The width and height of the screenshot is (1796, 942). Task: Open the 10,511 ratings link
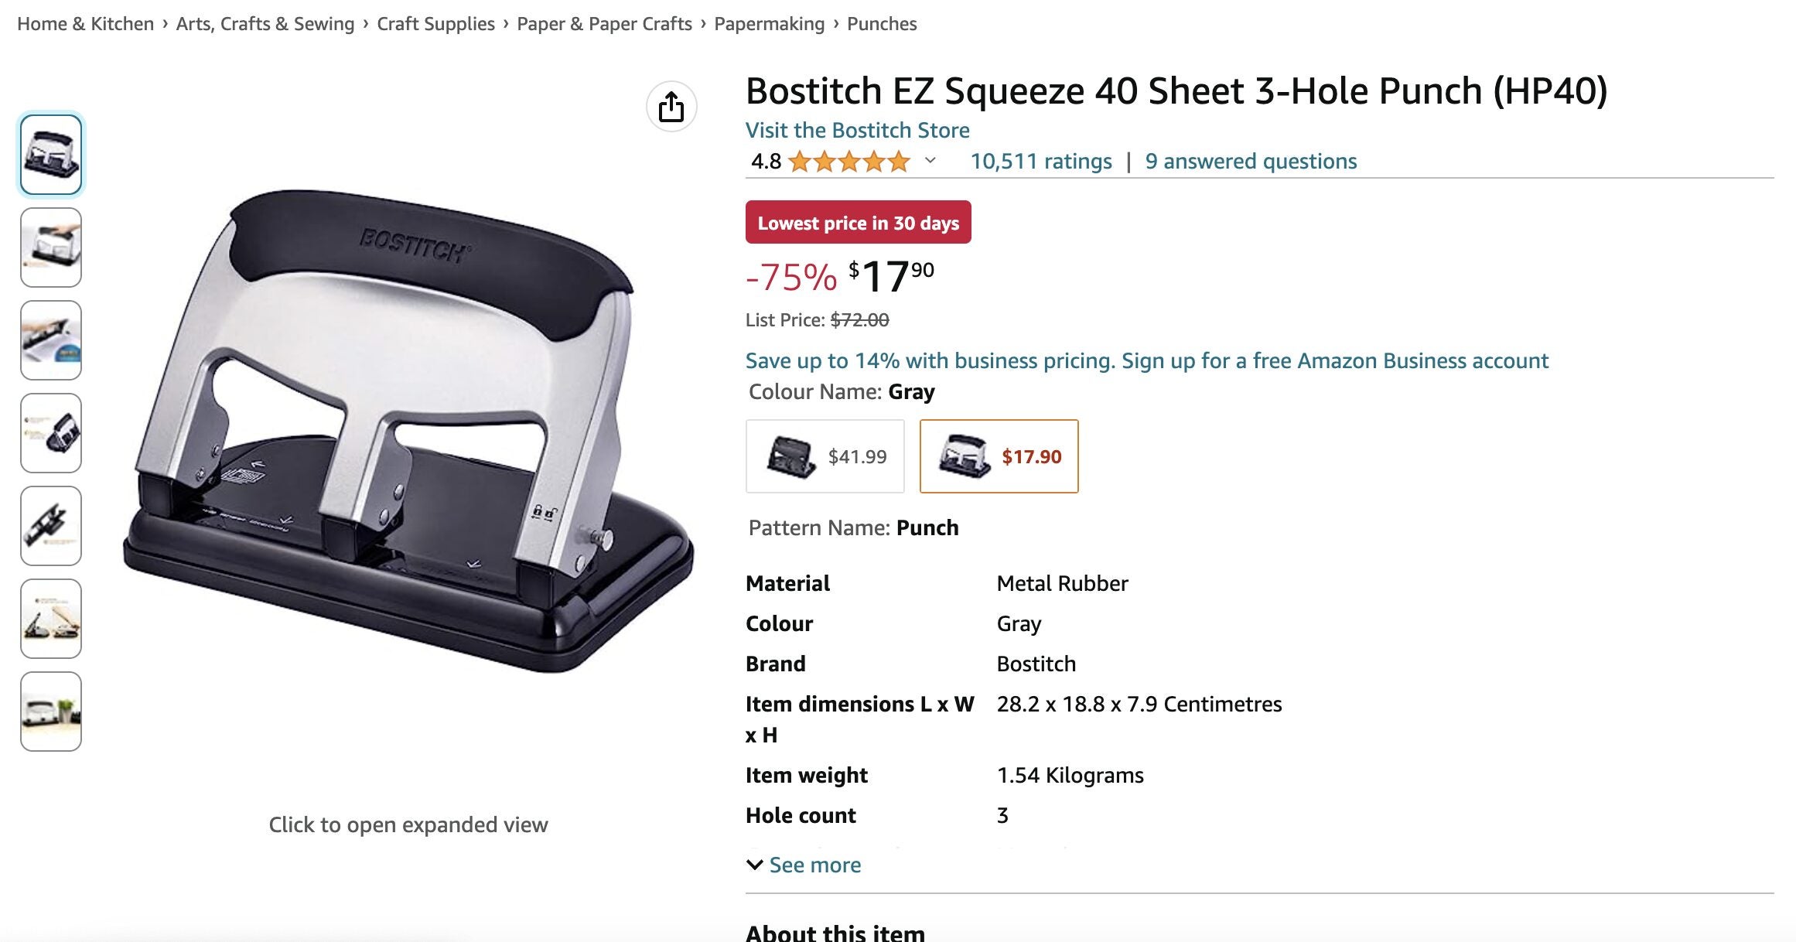[x=1041, y=161]
